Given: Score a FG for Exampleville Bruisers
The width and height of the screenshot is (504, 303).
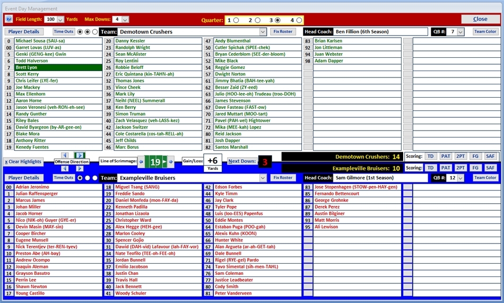Looking at the screenshot, I should [475, 168].
